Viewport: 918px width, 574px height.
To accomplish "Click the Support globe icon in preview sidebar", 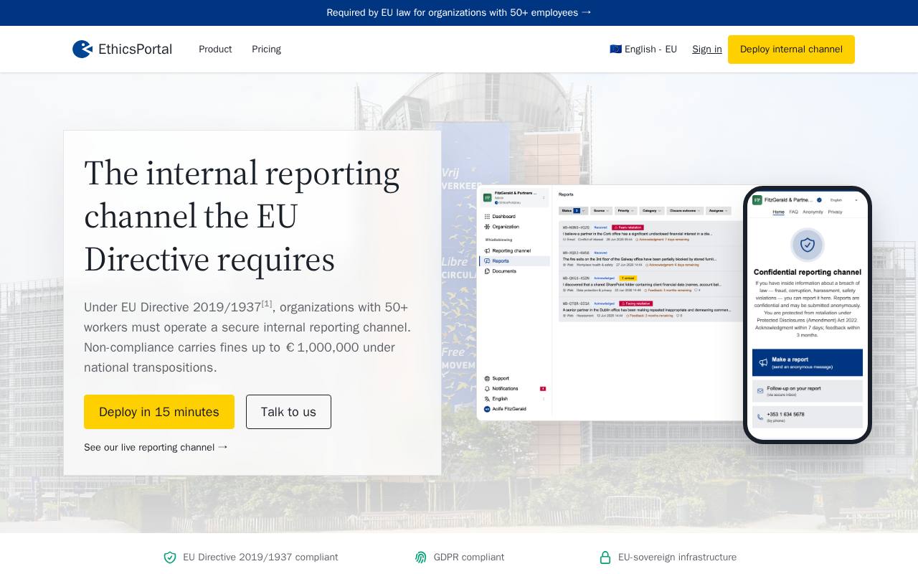I will click(487, 378).
